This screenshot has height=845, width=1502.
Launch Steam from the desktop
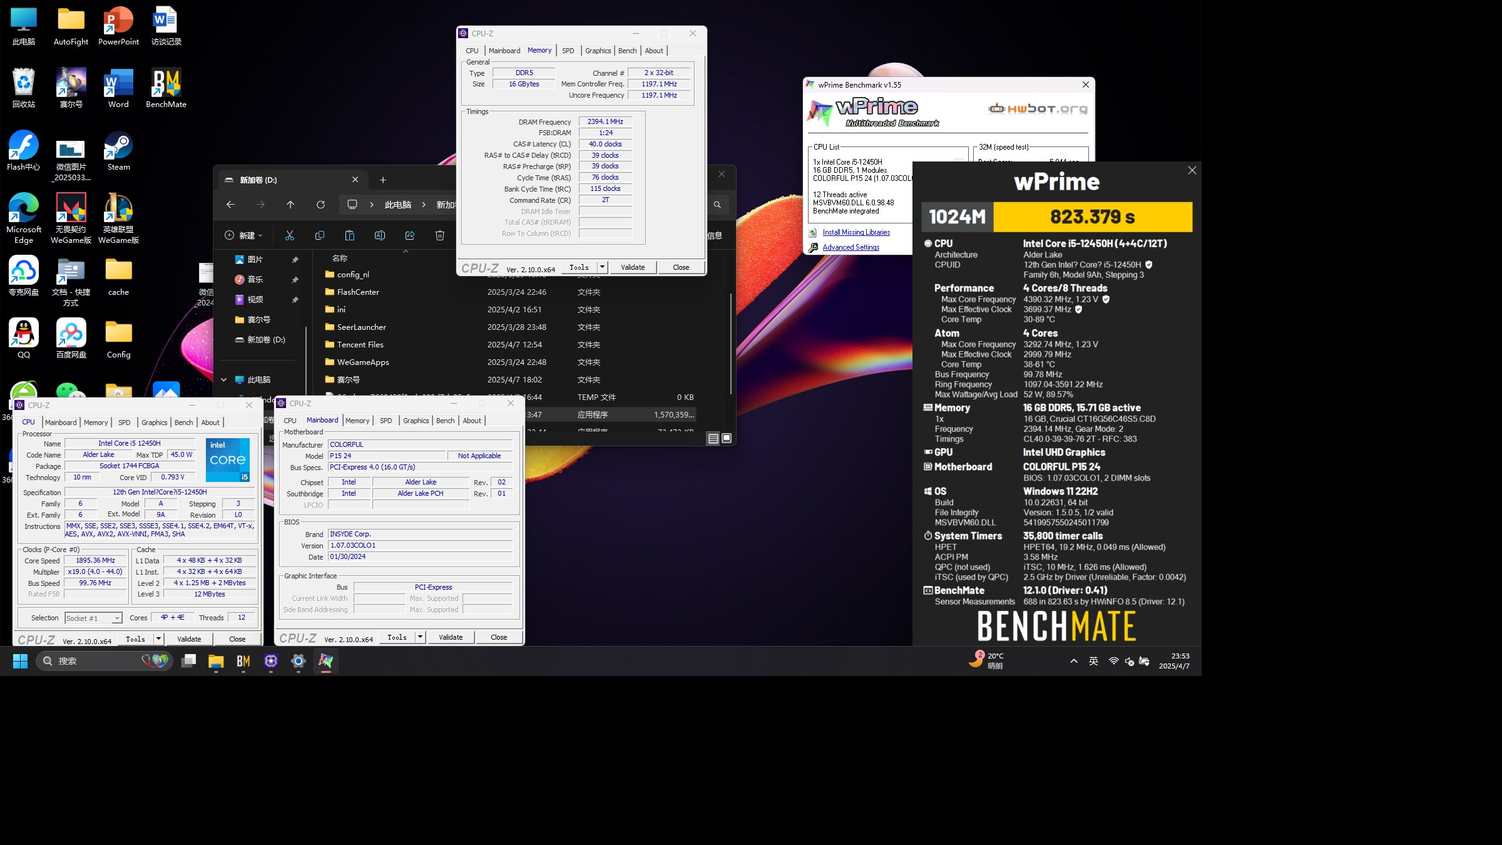pos(118,151)
